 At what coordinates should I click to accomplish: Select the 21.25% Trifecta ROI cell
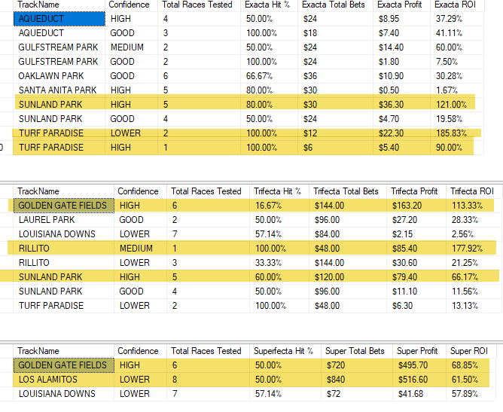[x=474, y=263]
